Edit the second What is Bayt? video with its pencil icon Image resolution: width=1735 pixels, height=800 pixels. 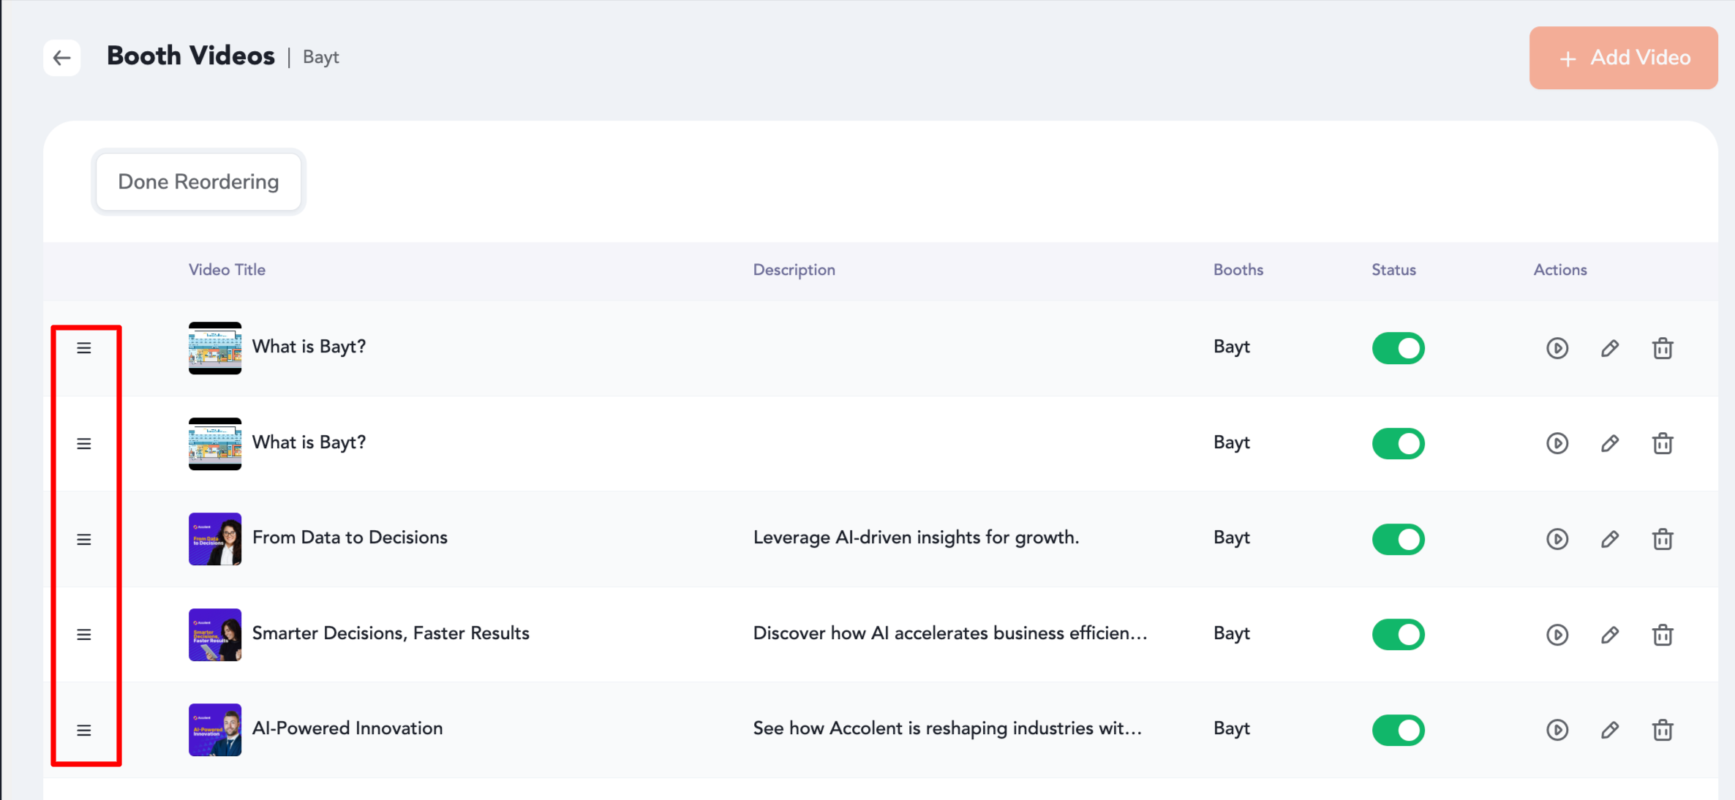tap(1610, 443)
